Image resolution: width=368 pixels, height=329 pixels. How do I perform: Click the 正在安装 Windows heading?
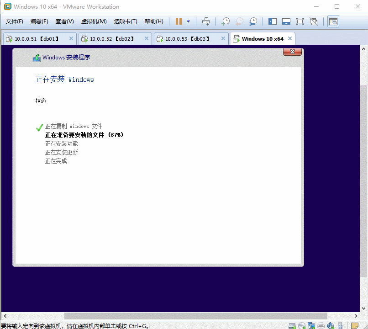coord(64,80)
